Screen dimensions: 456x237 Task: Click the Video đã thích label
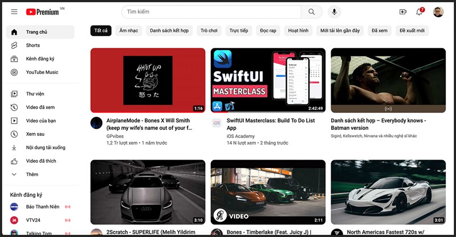[x=41, y=161]
